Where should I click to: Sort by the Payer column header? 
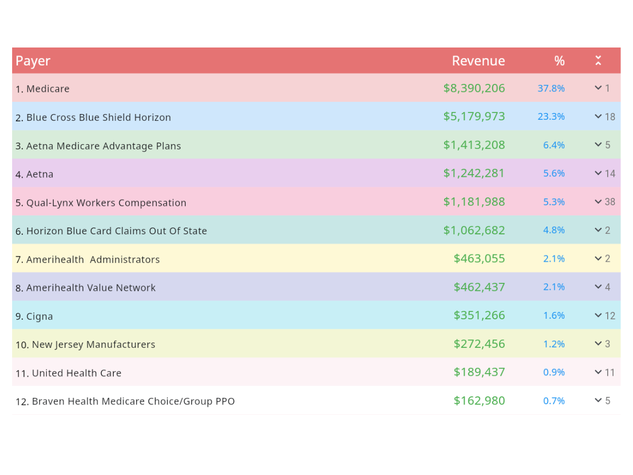[33, 61]
